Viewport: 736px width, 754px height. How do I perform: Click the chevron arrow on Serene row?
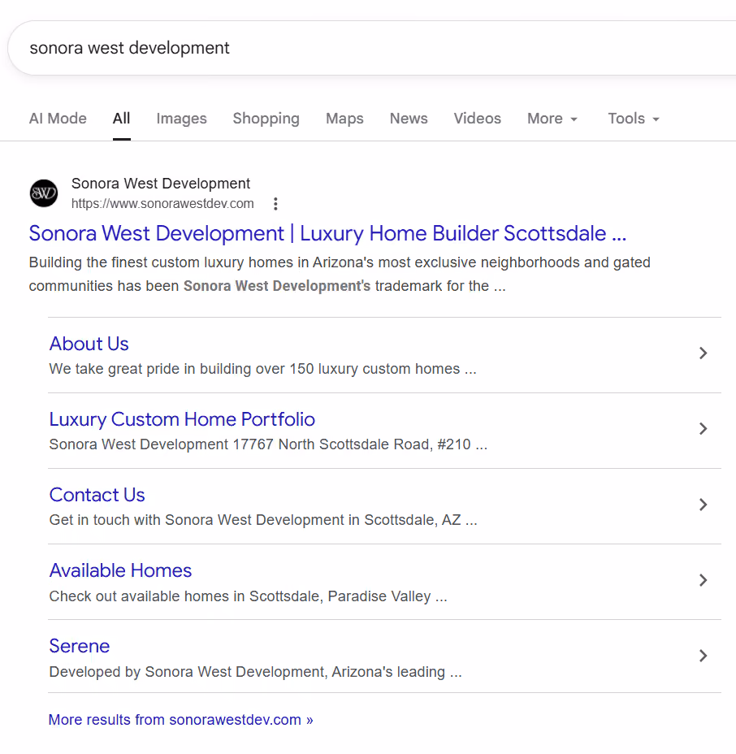(703, 656)
